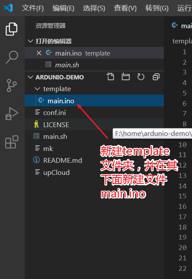Open the 文件(F) menu

pyautogui.click(x=33, y=8)
